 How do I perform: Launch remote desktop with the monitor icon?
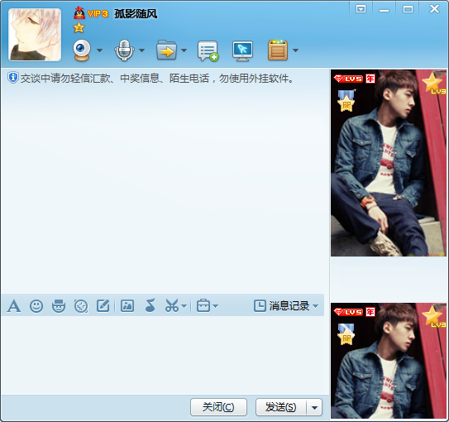click(242, 51)
